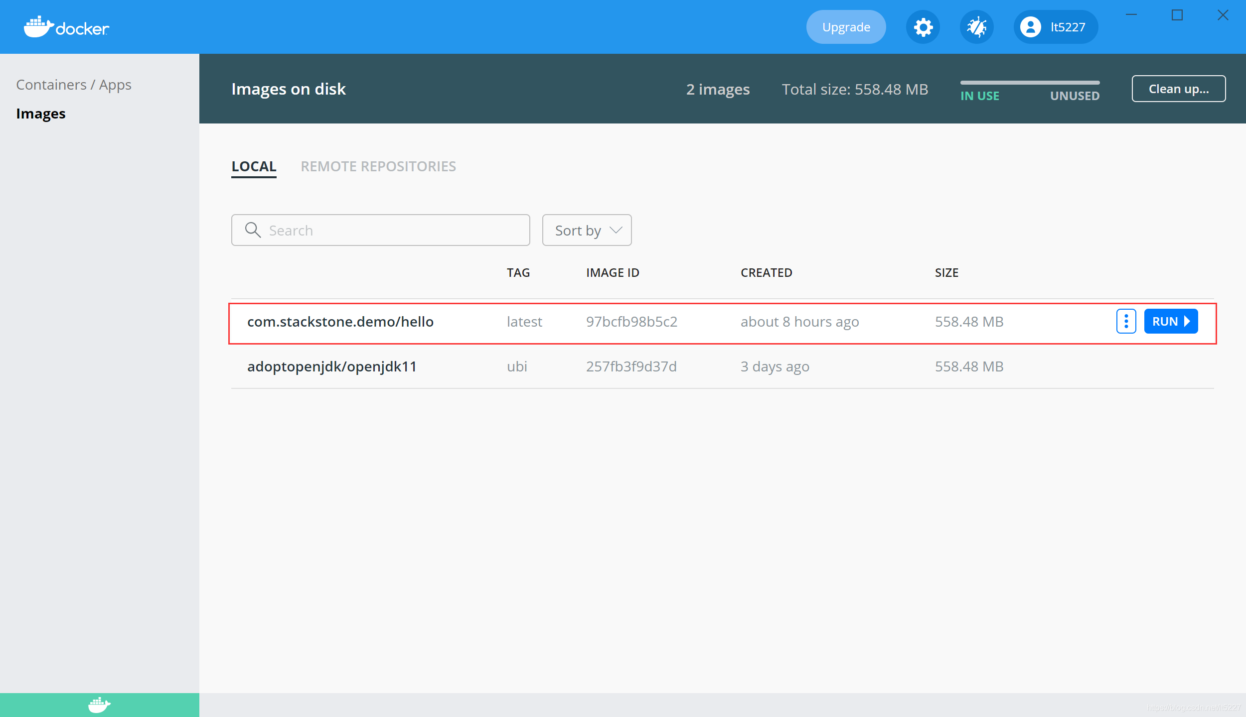This screenshot has width=1246, height=717.
Task: Maximize the Docker Desktop window
Action: pos(1177,15)
